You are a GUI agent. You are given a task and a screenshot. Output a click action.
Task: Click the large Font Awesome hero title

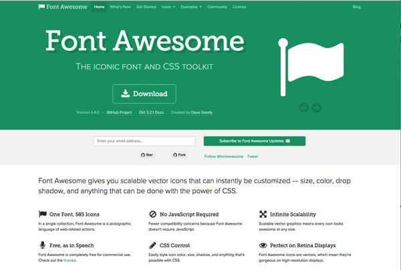[145, 41]
